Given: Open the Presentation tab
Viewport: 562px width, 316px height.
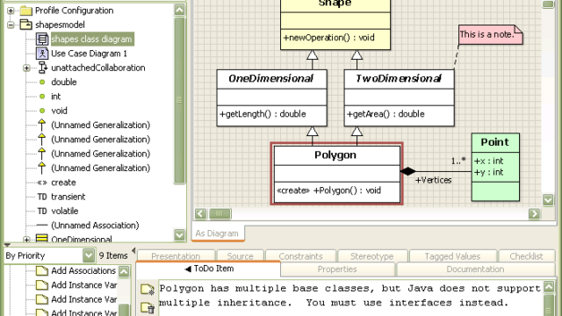Looking at the screenshot, I should (x=176, y=256).
